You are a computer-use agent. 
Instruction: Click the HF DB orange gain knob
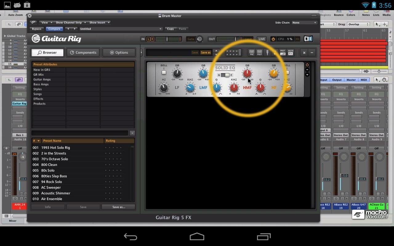tap(274, 73)
